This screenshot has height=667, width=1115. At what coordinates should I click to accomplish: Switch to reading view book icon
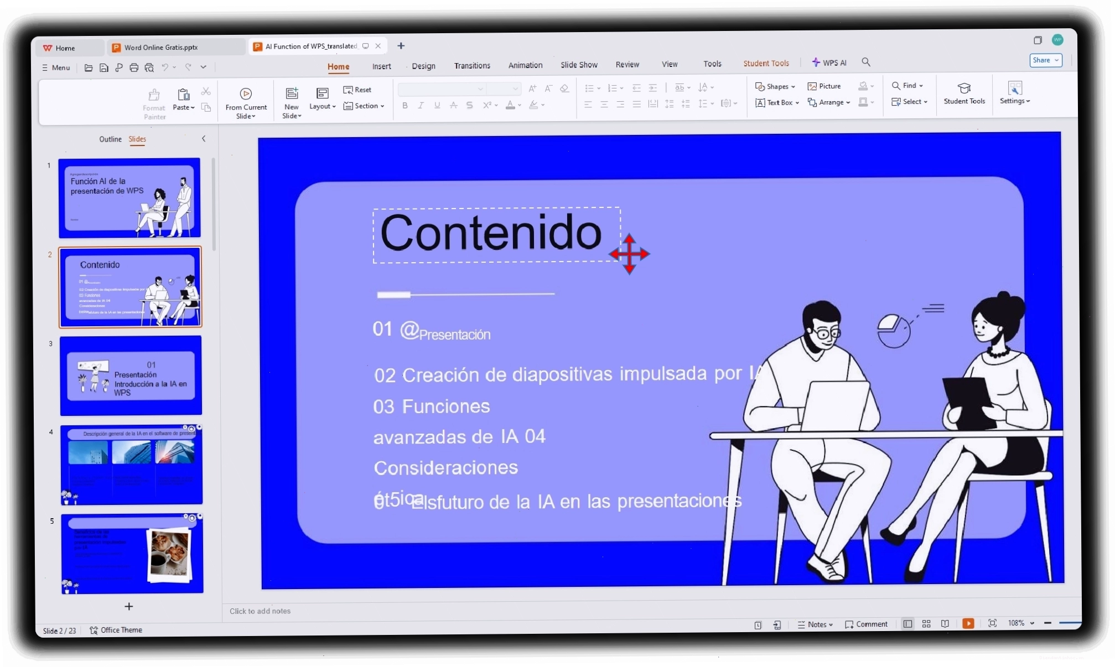(945, 624)
